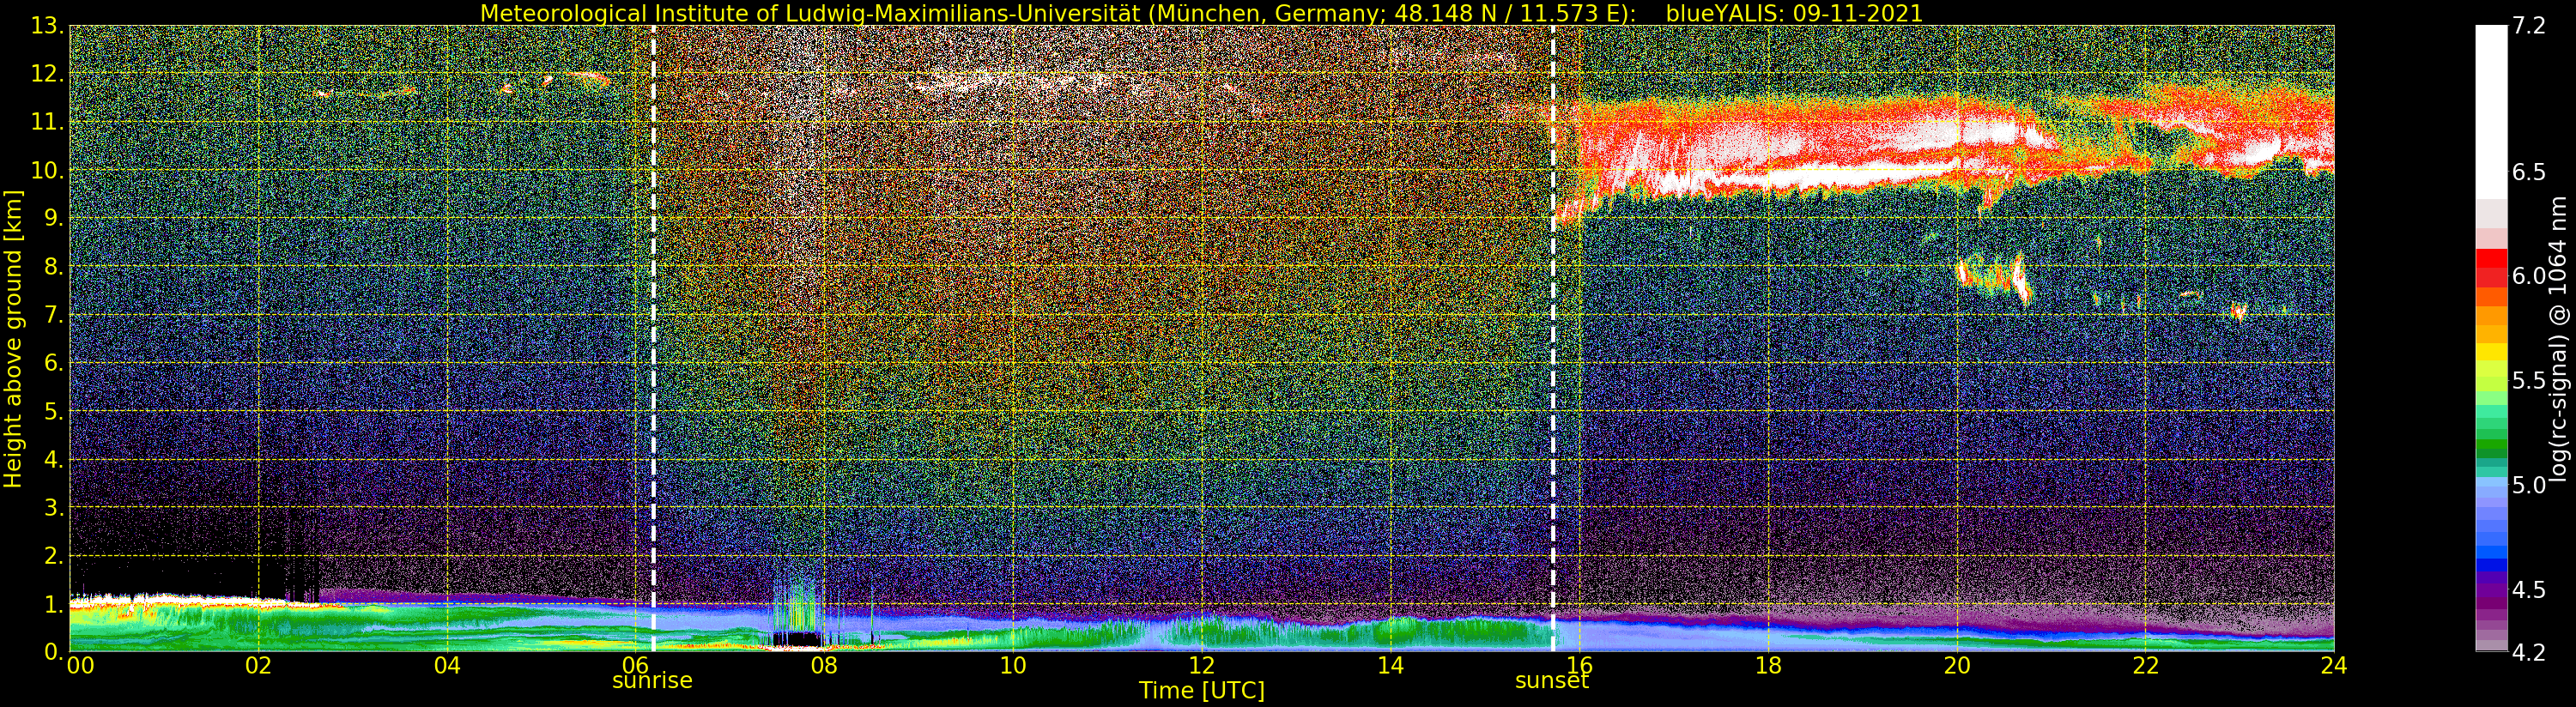Click time axis tick label '24'
Image resolution: width=2576 pixels, height=707 pixels.
[x=2334, y=666]
